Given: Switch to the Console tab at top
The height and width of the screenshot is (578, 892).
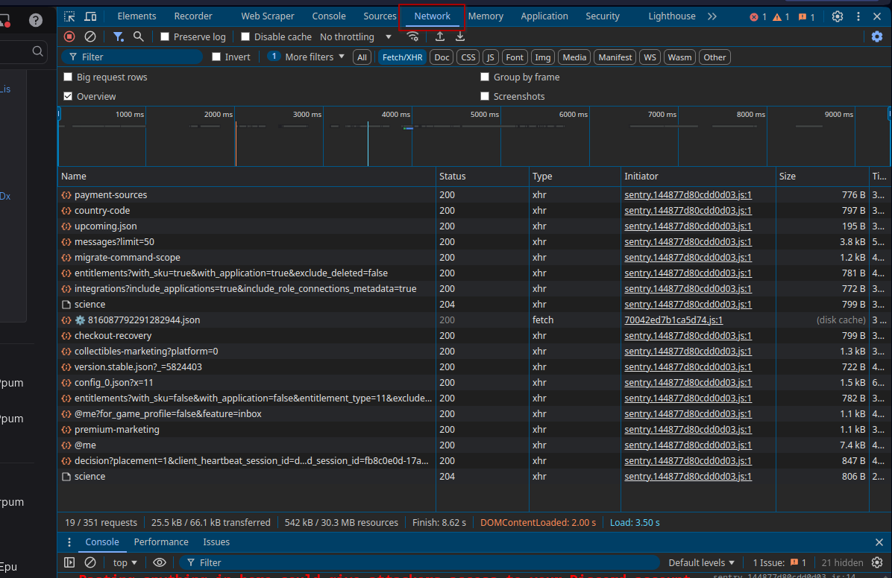Looking at the screenshot, I should click(x=329, y=16).
